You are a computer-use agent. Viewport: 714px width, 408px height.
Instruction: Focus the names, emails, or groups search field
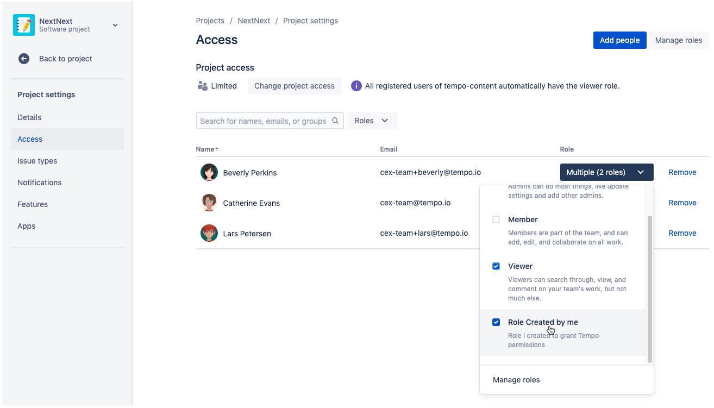coord(263,121)
